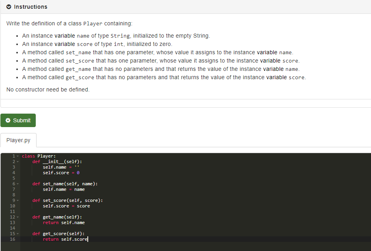Image resolution: width=371 pixels, height=251 pixels.
Task: Click the line number 16 in gutter
Action: pos(12,239)
